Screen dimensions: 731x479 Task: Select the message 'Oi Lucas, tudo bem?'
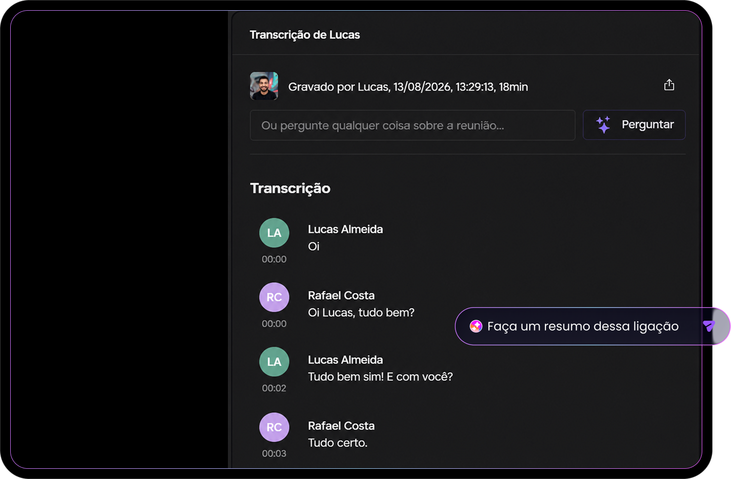click(361, 313)
